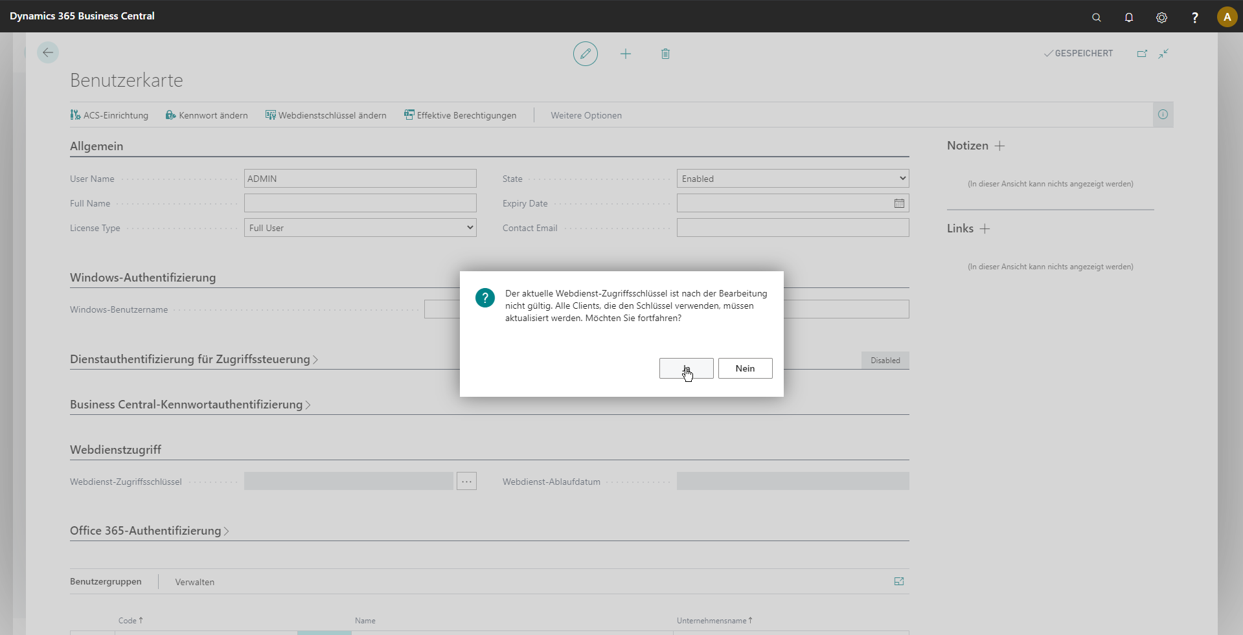1243x635 pixels.
Task: Open the notifications bell icon
Action: pos(1128,17)
